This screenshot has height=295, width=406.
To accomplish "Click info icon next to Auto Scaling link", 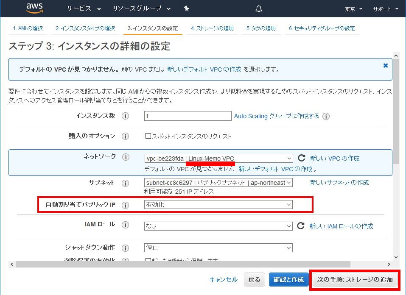I will [326, 117].
